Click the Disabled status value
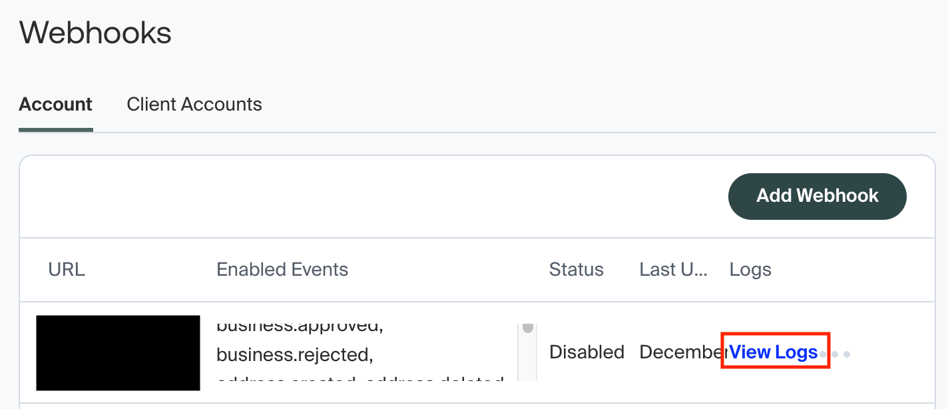The height and width of the screenshot is (409, 948). click(x=587, y=352)
